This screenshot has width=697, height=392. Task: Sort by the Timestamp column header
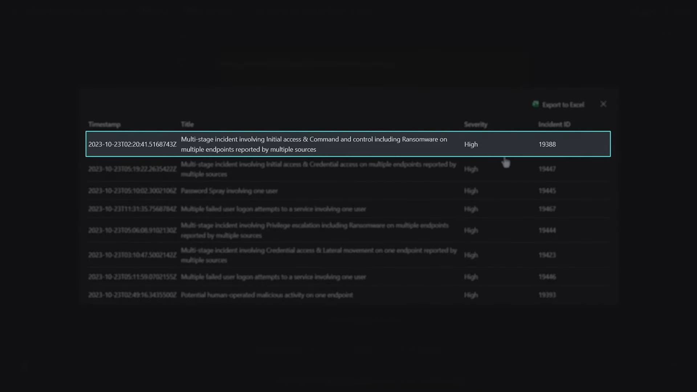[104, 124]
